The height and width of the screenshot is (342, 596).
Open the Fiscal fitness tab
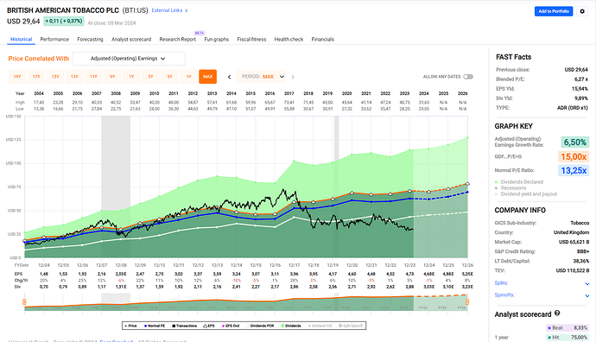(x=251, y=39)
